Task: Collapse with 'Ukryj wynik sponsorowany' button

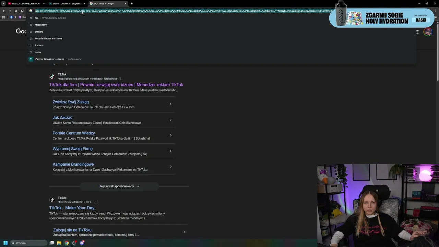Action: 119,186
